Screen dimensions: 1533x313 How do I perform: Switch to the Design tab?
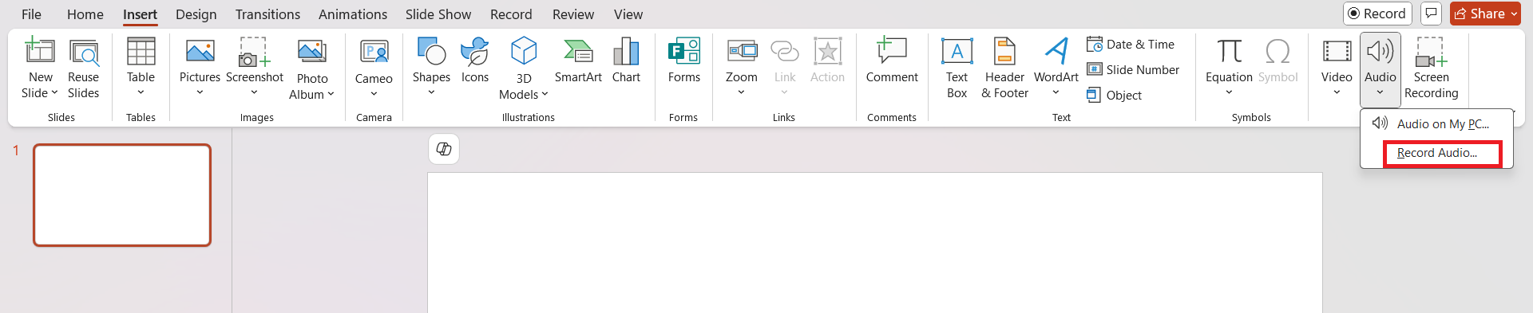tap(196, 14)
